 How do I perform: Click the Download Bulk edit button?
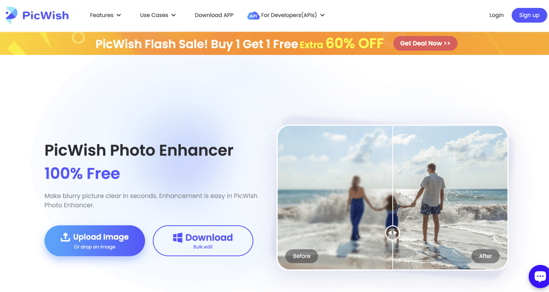[x=203, y=241]
